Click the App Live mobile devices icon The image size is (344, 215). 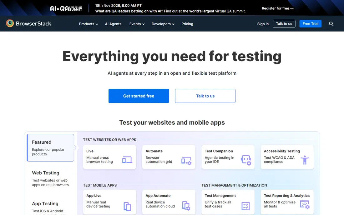point(127,207)
